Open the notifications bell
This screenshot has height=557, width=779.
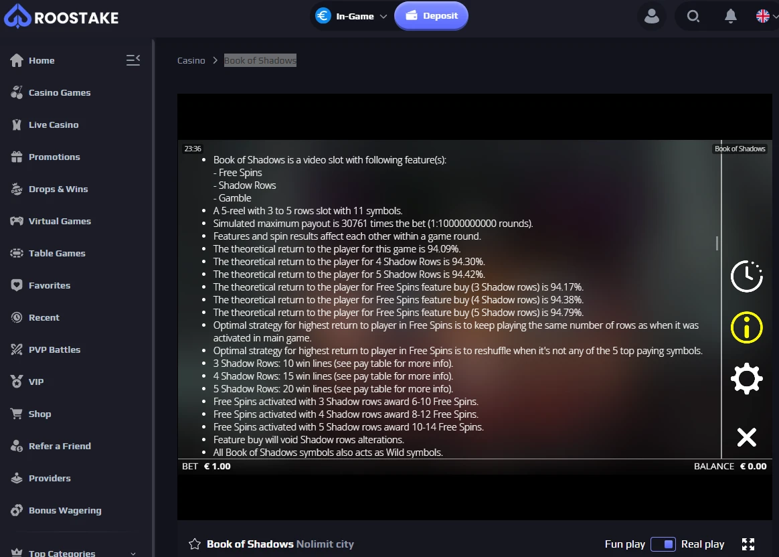pyautogui.click(x=730, y=16)
